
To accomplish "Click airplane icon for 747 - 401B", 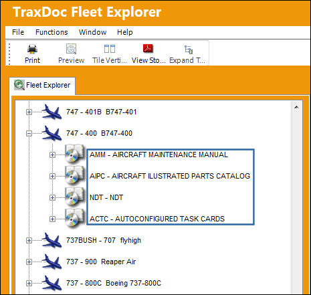I will 52,112.
